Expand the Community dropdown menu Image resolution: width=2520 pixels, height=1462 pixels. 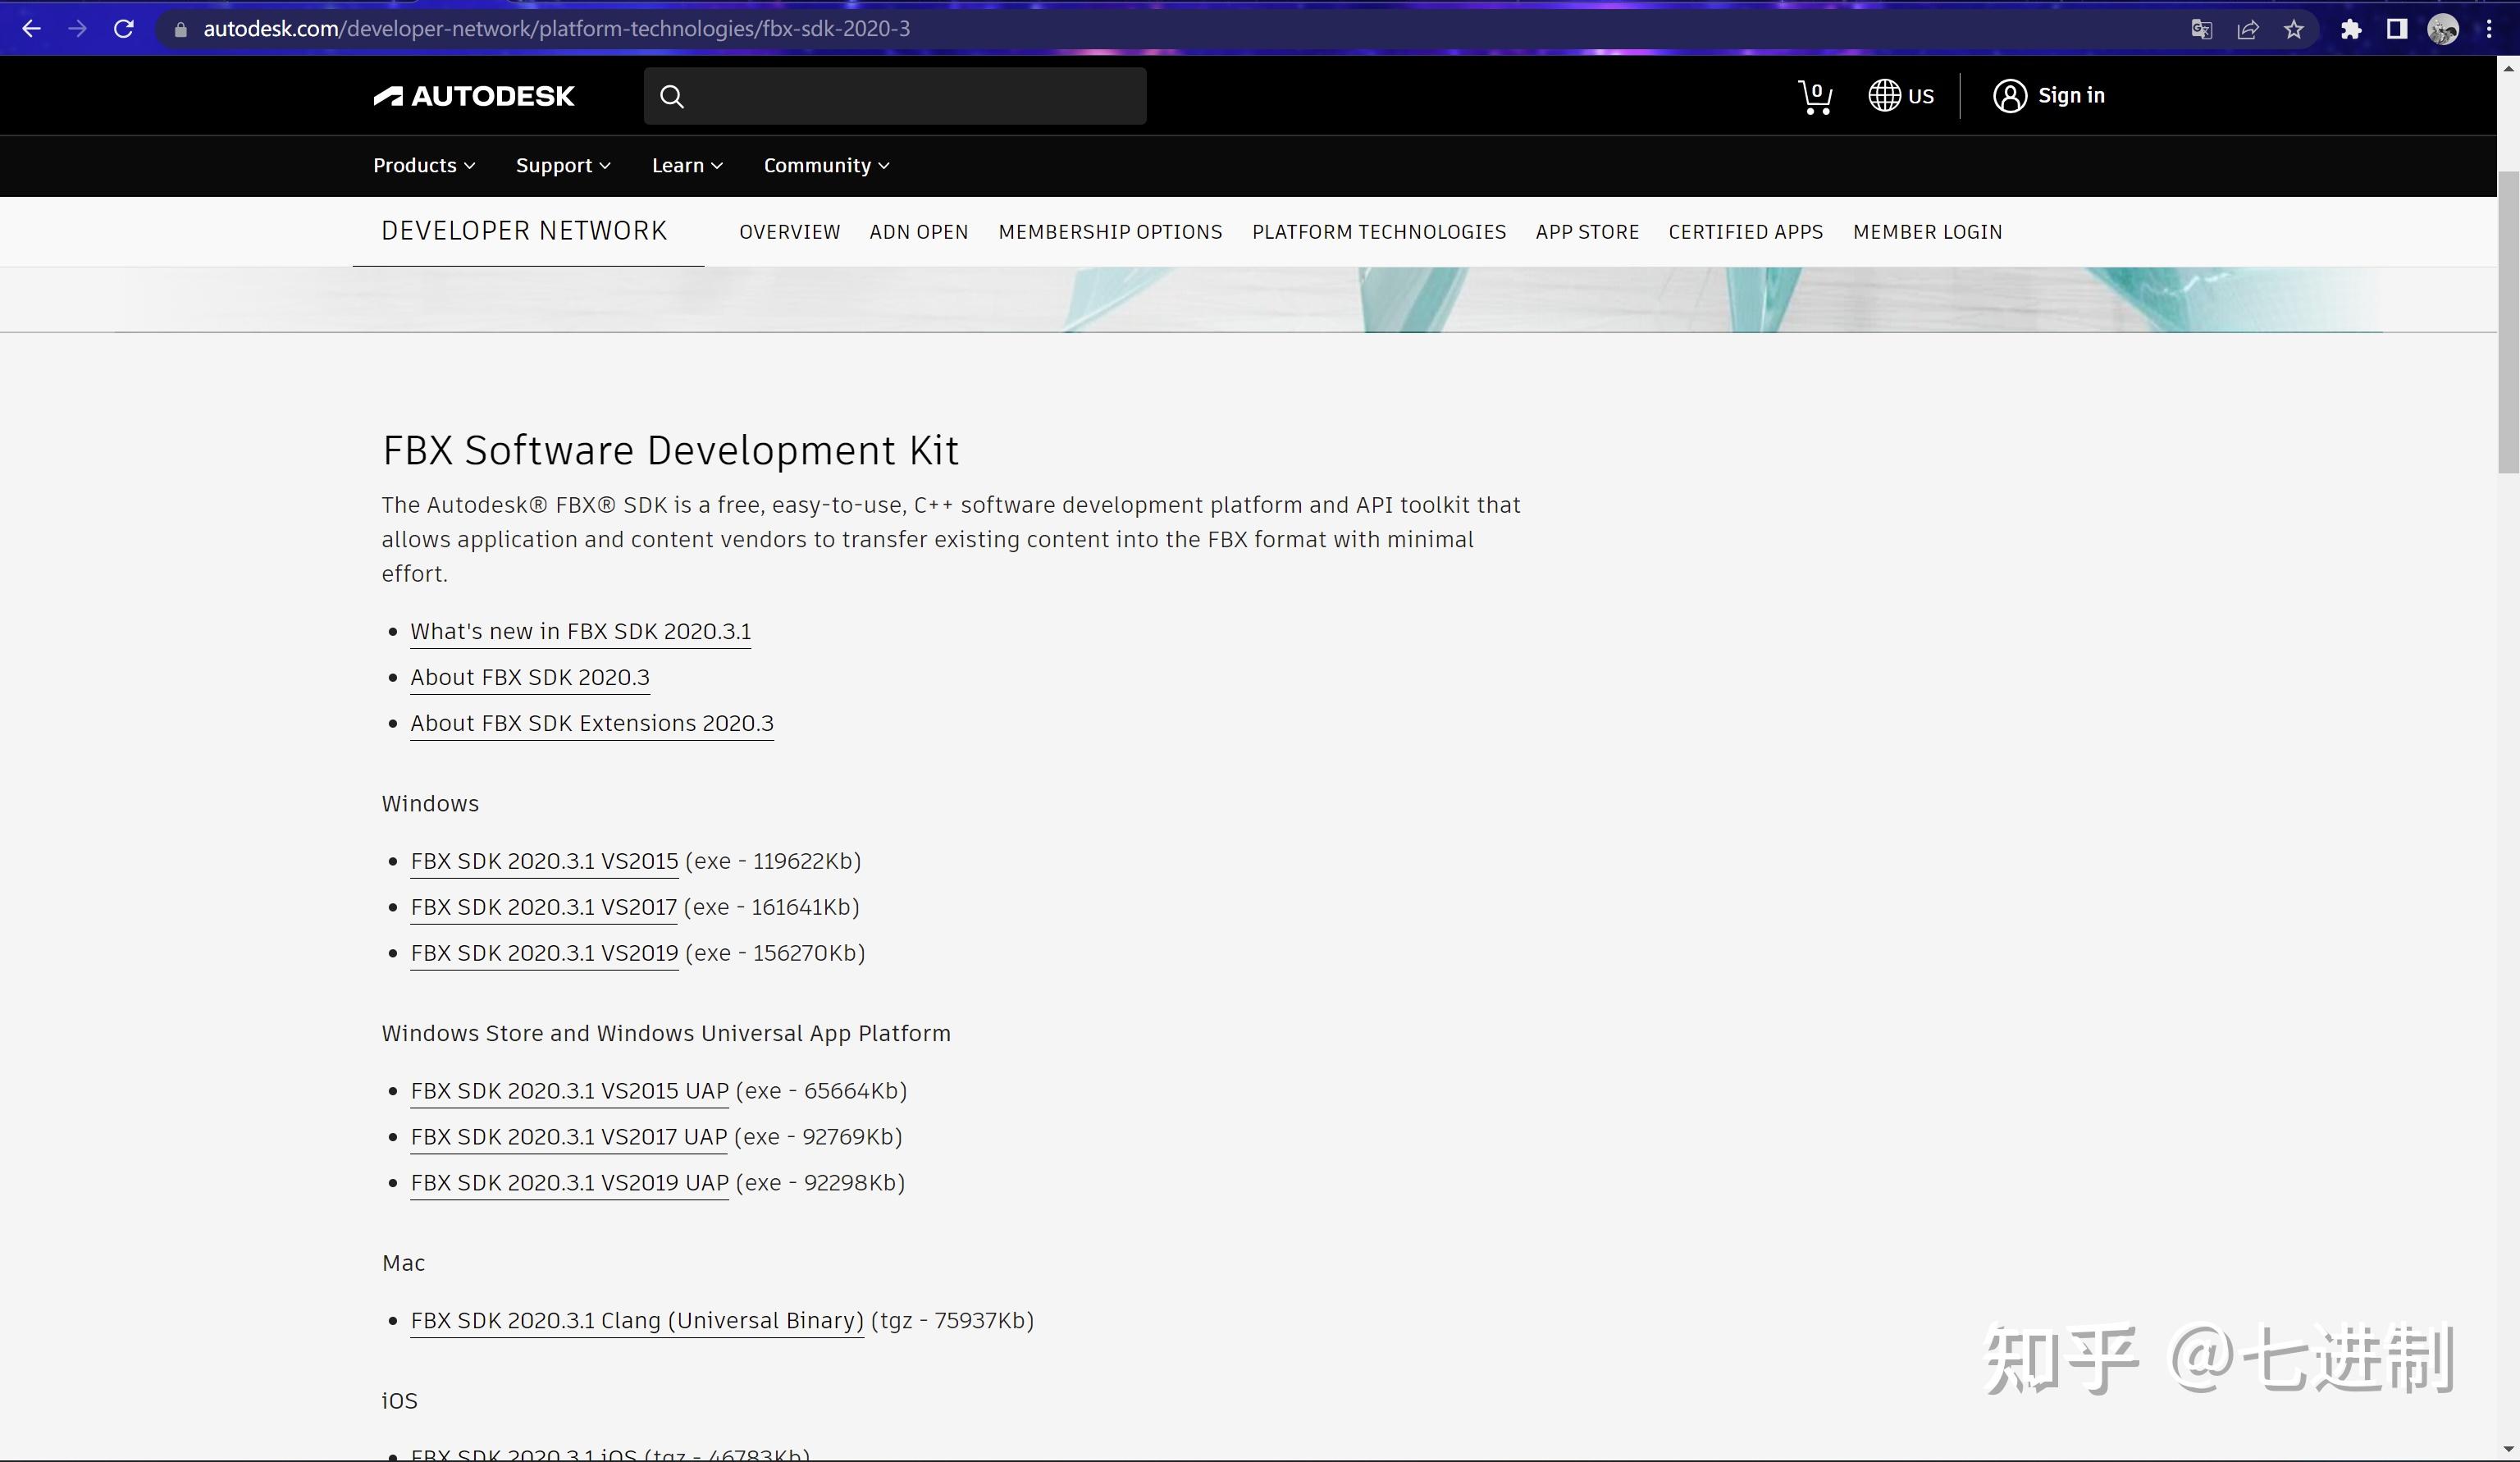(826, 166)
